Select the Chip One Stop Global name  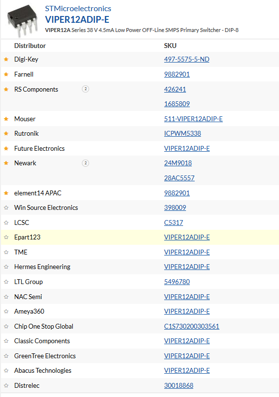click(x=44, y=326)
